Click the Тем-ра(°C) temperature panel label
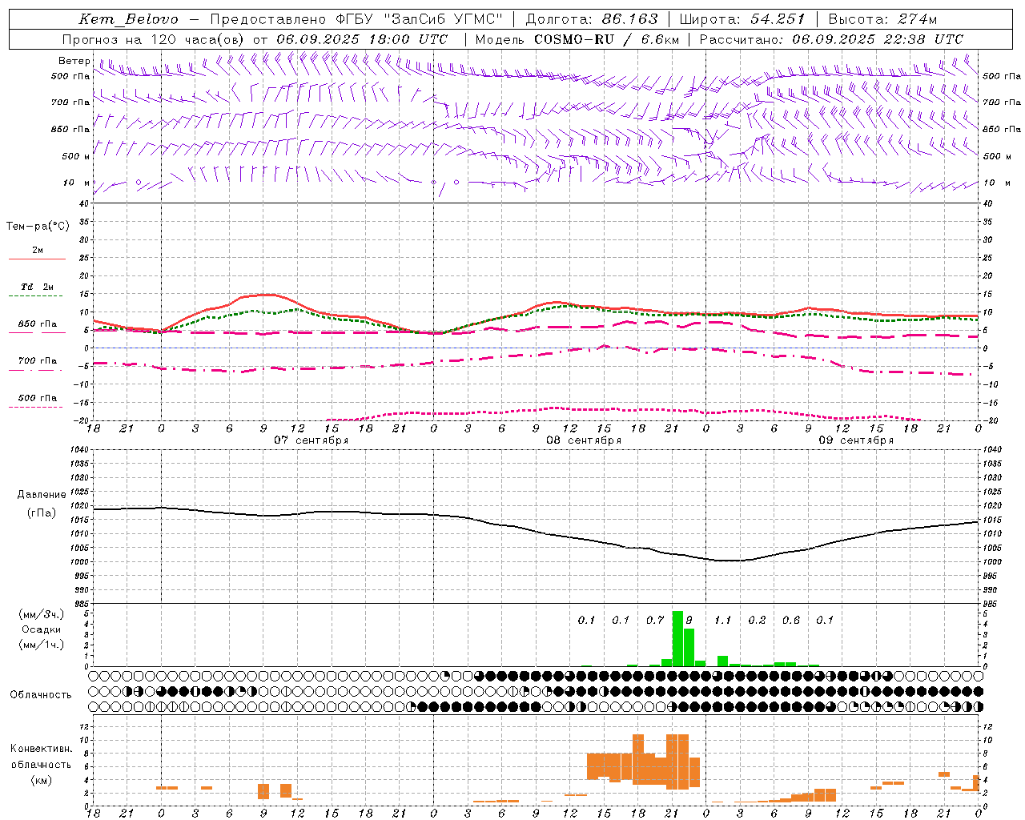 (38, 227)
